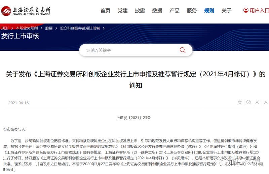Go to 本所业务规则 breadcrumb link

click(27, 28)
